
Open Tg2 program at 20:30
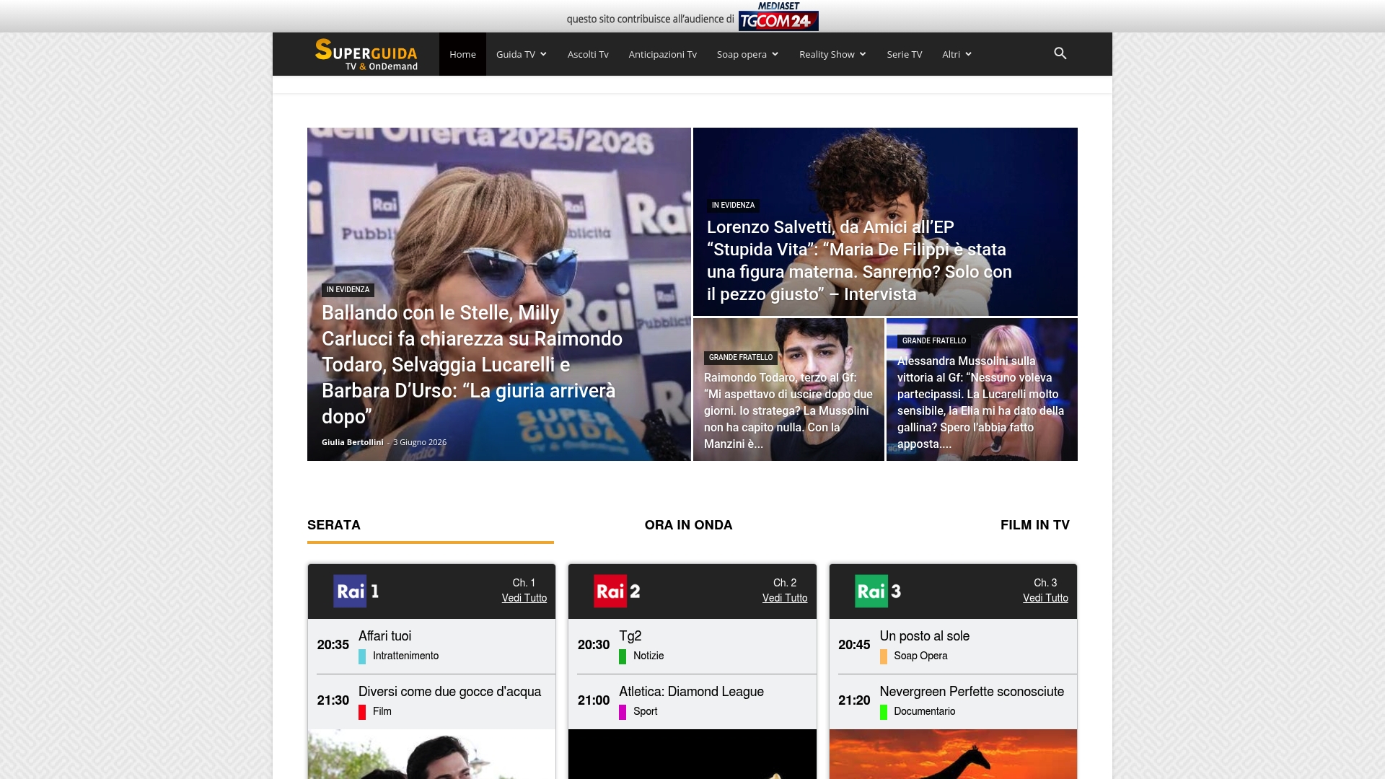(630, 636)
